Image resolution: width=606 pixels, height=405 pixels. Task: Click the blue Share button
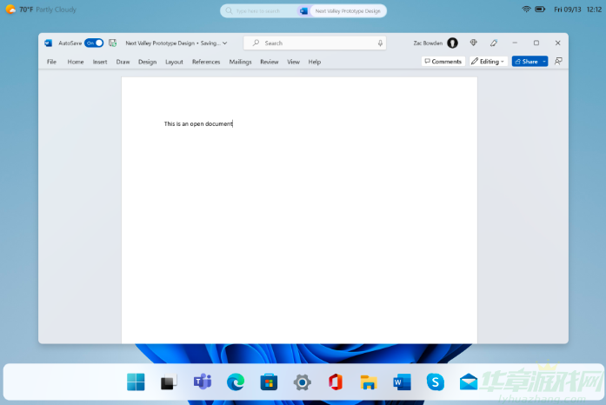tap(525, 62)
